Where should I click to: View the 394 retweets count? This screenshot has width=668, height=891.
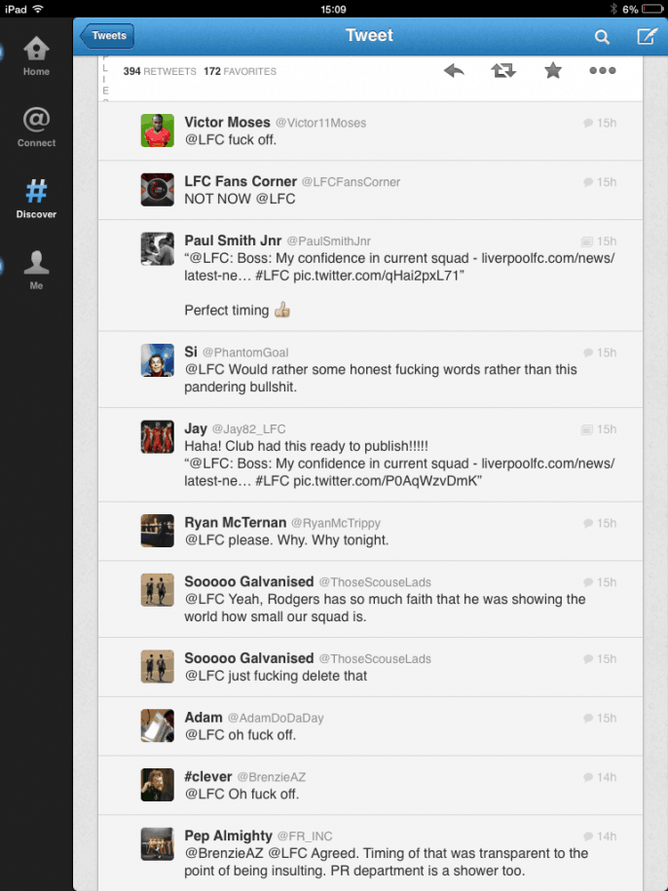click(x=160, y=71)
